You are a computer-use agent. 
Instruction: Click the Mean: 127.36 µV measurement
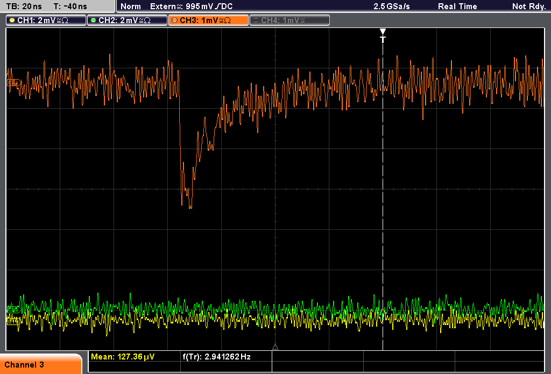tap(123, 357)
